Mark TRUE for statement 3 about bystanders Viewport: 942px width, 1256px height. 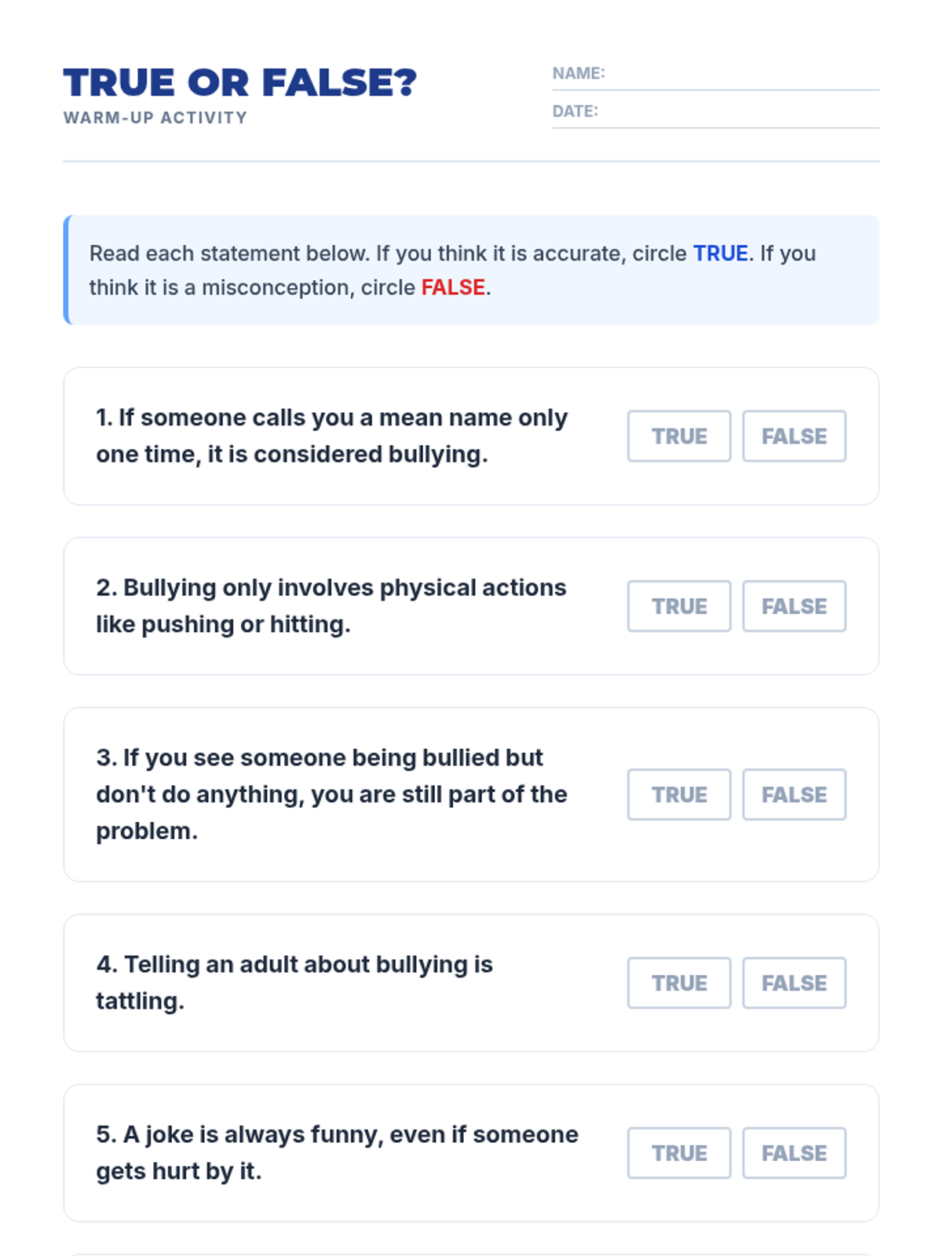[679, 794]
